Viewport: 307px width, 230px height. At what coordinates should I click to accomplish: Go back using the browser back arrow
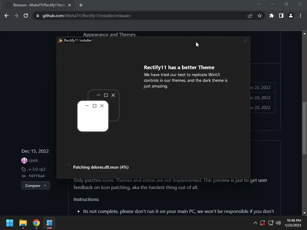[x=7, y=16]
